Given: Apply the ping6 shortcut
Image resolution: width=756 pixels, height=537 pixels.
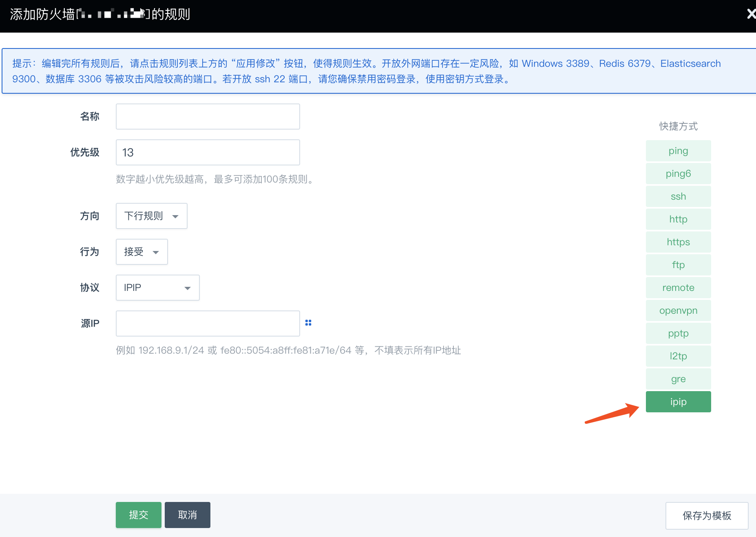Looking at the screenshot, I should (x=679, y=174).
